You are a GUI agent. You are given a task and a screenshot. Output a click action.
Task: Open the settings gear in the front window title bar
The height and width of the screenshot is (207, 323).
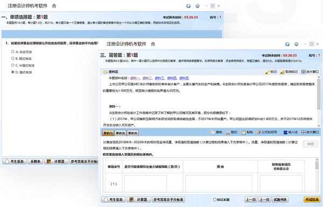pyautogui.click(x=296, y=44)
